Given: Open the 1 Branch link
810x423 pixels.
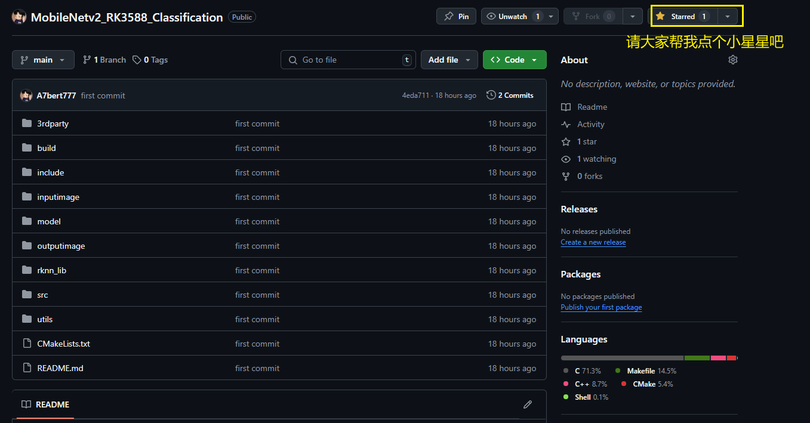Looking at the screenshot, I should 104,60.
